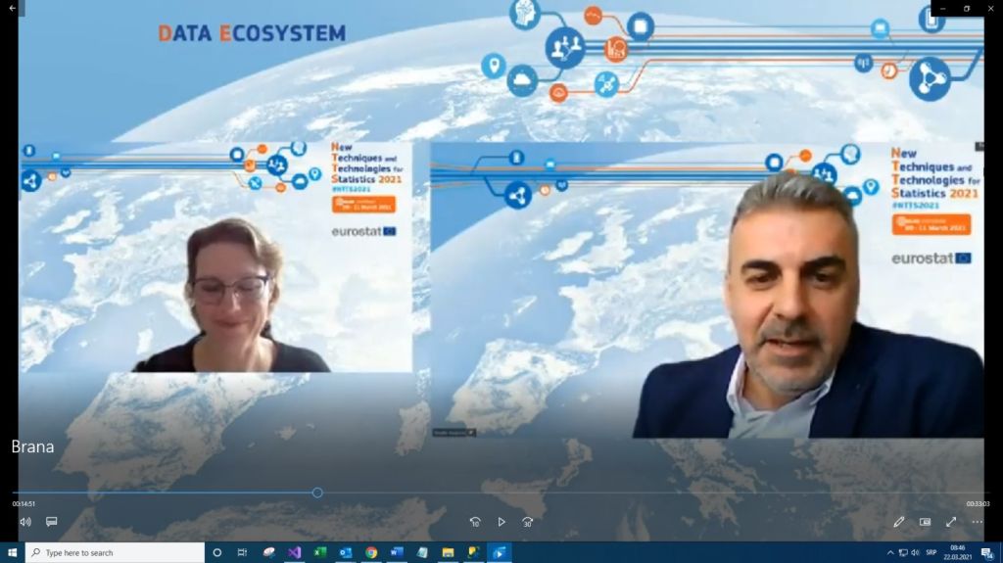Open the volume control
This screenshot has height=563, width=1003.
[25, 522]
